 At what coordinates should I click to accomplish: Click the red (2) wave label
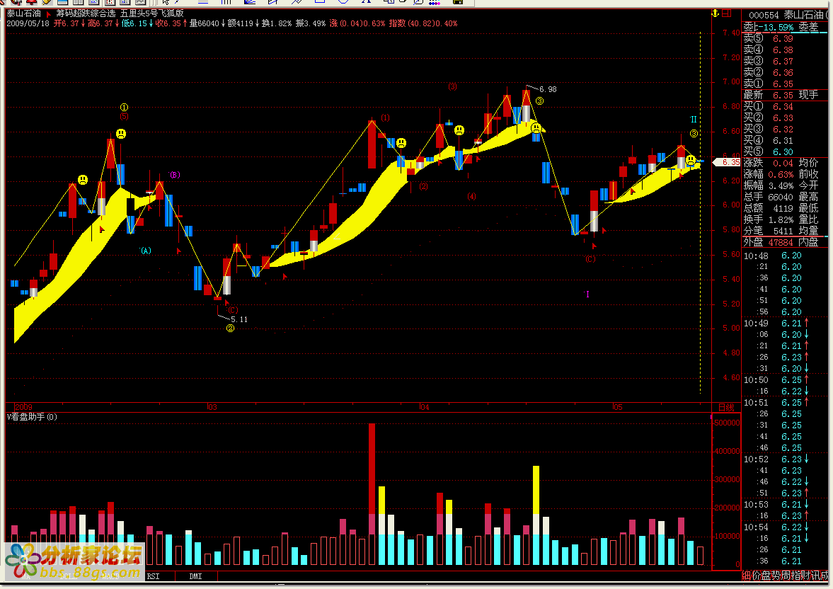[423, 186]
